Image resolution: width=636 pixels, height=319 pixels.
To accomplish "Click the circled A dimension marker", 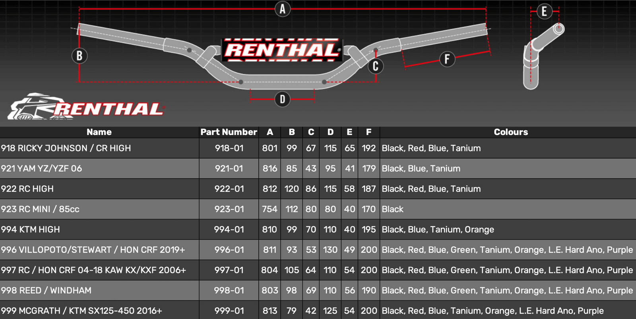I will [282, 9].
